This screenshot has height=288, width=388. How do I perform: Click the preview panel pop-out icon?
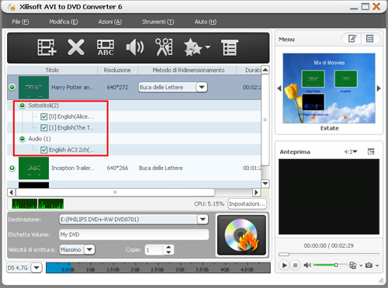(371, 151)
